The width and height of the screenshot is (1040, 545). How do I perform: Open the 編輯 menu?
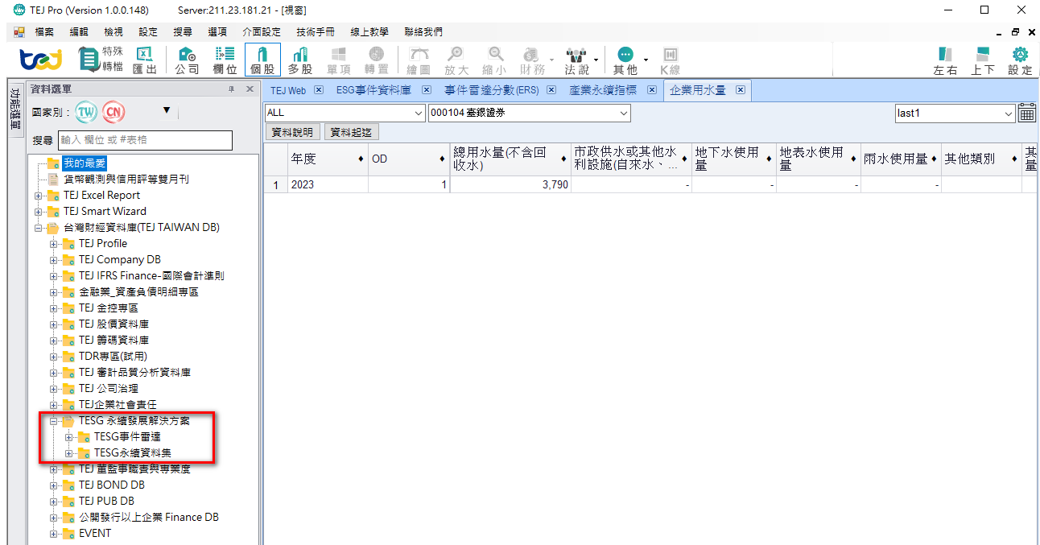(x=79, y=32)
